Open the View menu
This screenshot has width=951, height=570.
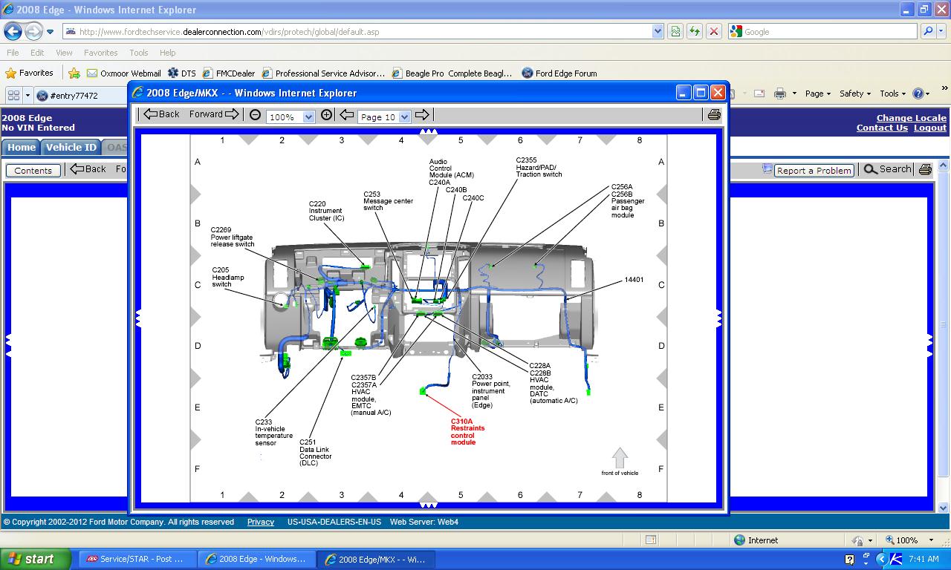(64, 53)
